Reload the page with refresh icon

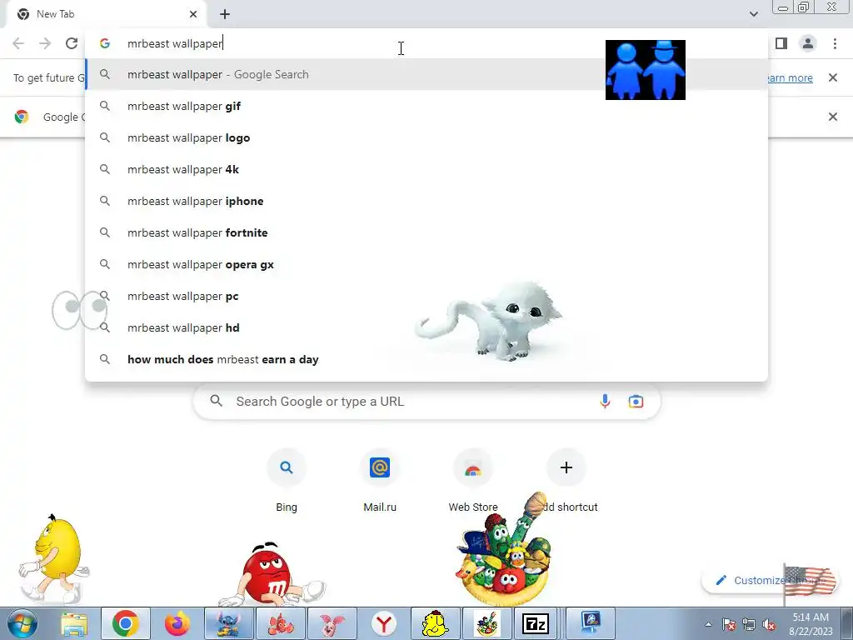pyautogui.click(x=72, y=43)
